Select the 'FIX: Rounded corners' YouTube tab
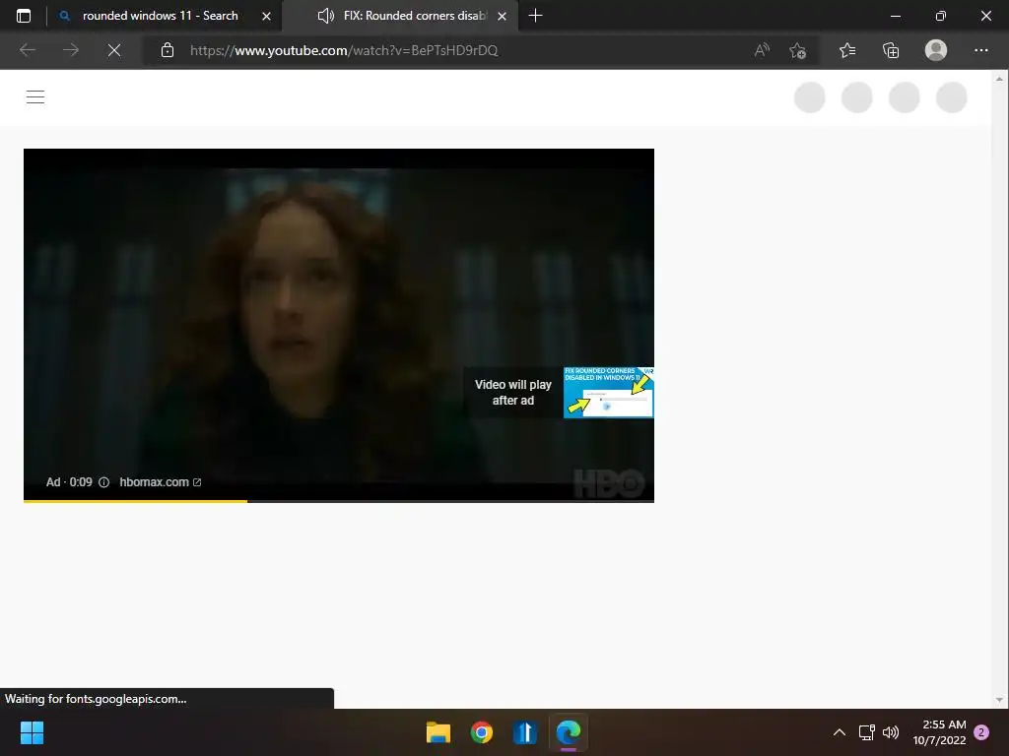Viewport: 1009px width, 756px height. click(402, 16)
